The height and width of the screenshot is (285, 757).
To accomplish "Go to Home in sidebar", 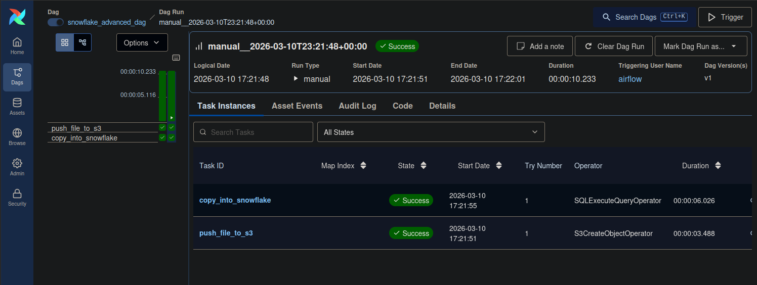I will click(x=17, y=46).
